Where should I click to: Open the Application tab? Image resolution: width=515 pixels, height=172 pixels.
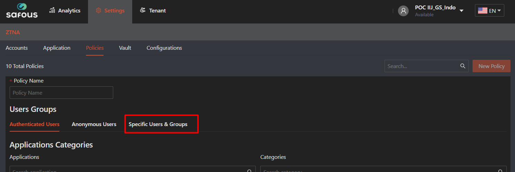coord(57,48)
